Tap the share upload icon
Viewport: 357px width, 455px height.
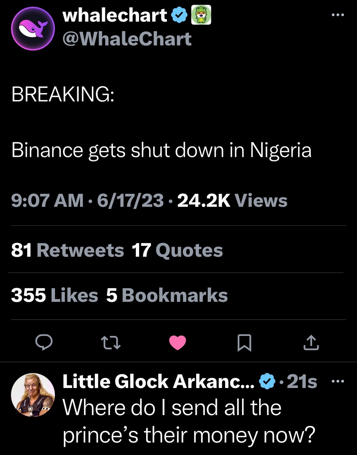tap(311, 342)
